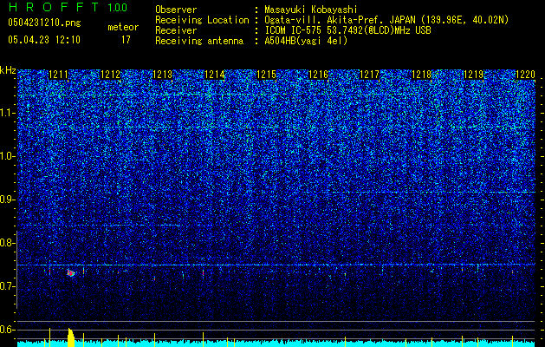Viewport: 545px width, 347px height.
Task: Click the 'Receiving antenna' field label
Action: tap(199, 41)
